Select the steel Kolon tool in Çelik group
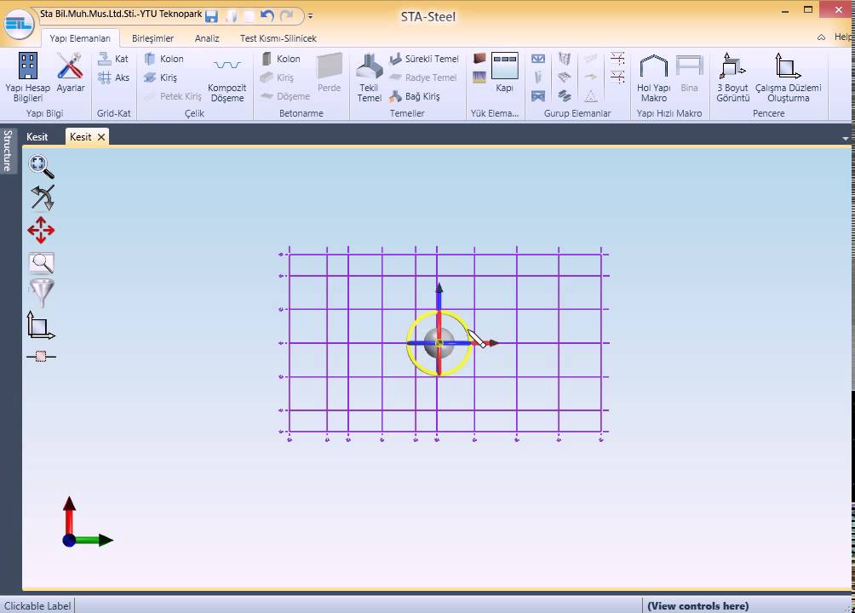This screenshot has width=855, height=613. click(x=164, y=59)
